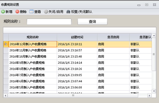This screenshot has width=159, height=103.
Task: Minimize the 收费规则设置 window
Action: click(x=139, y=5)
